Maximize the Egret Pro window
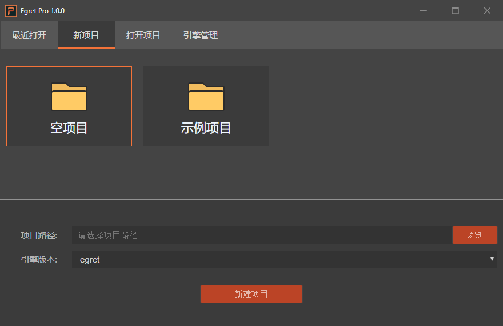The image size is (503, 326). (455, 11)
